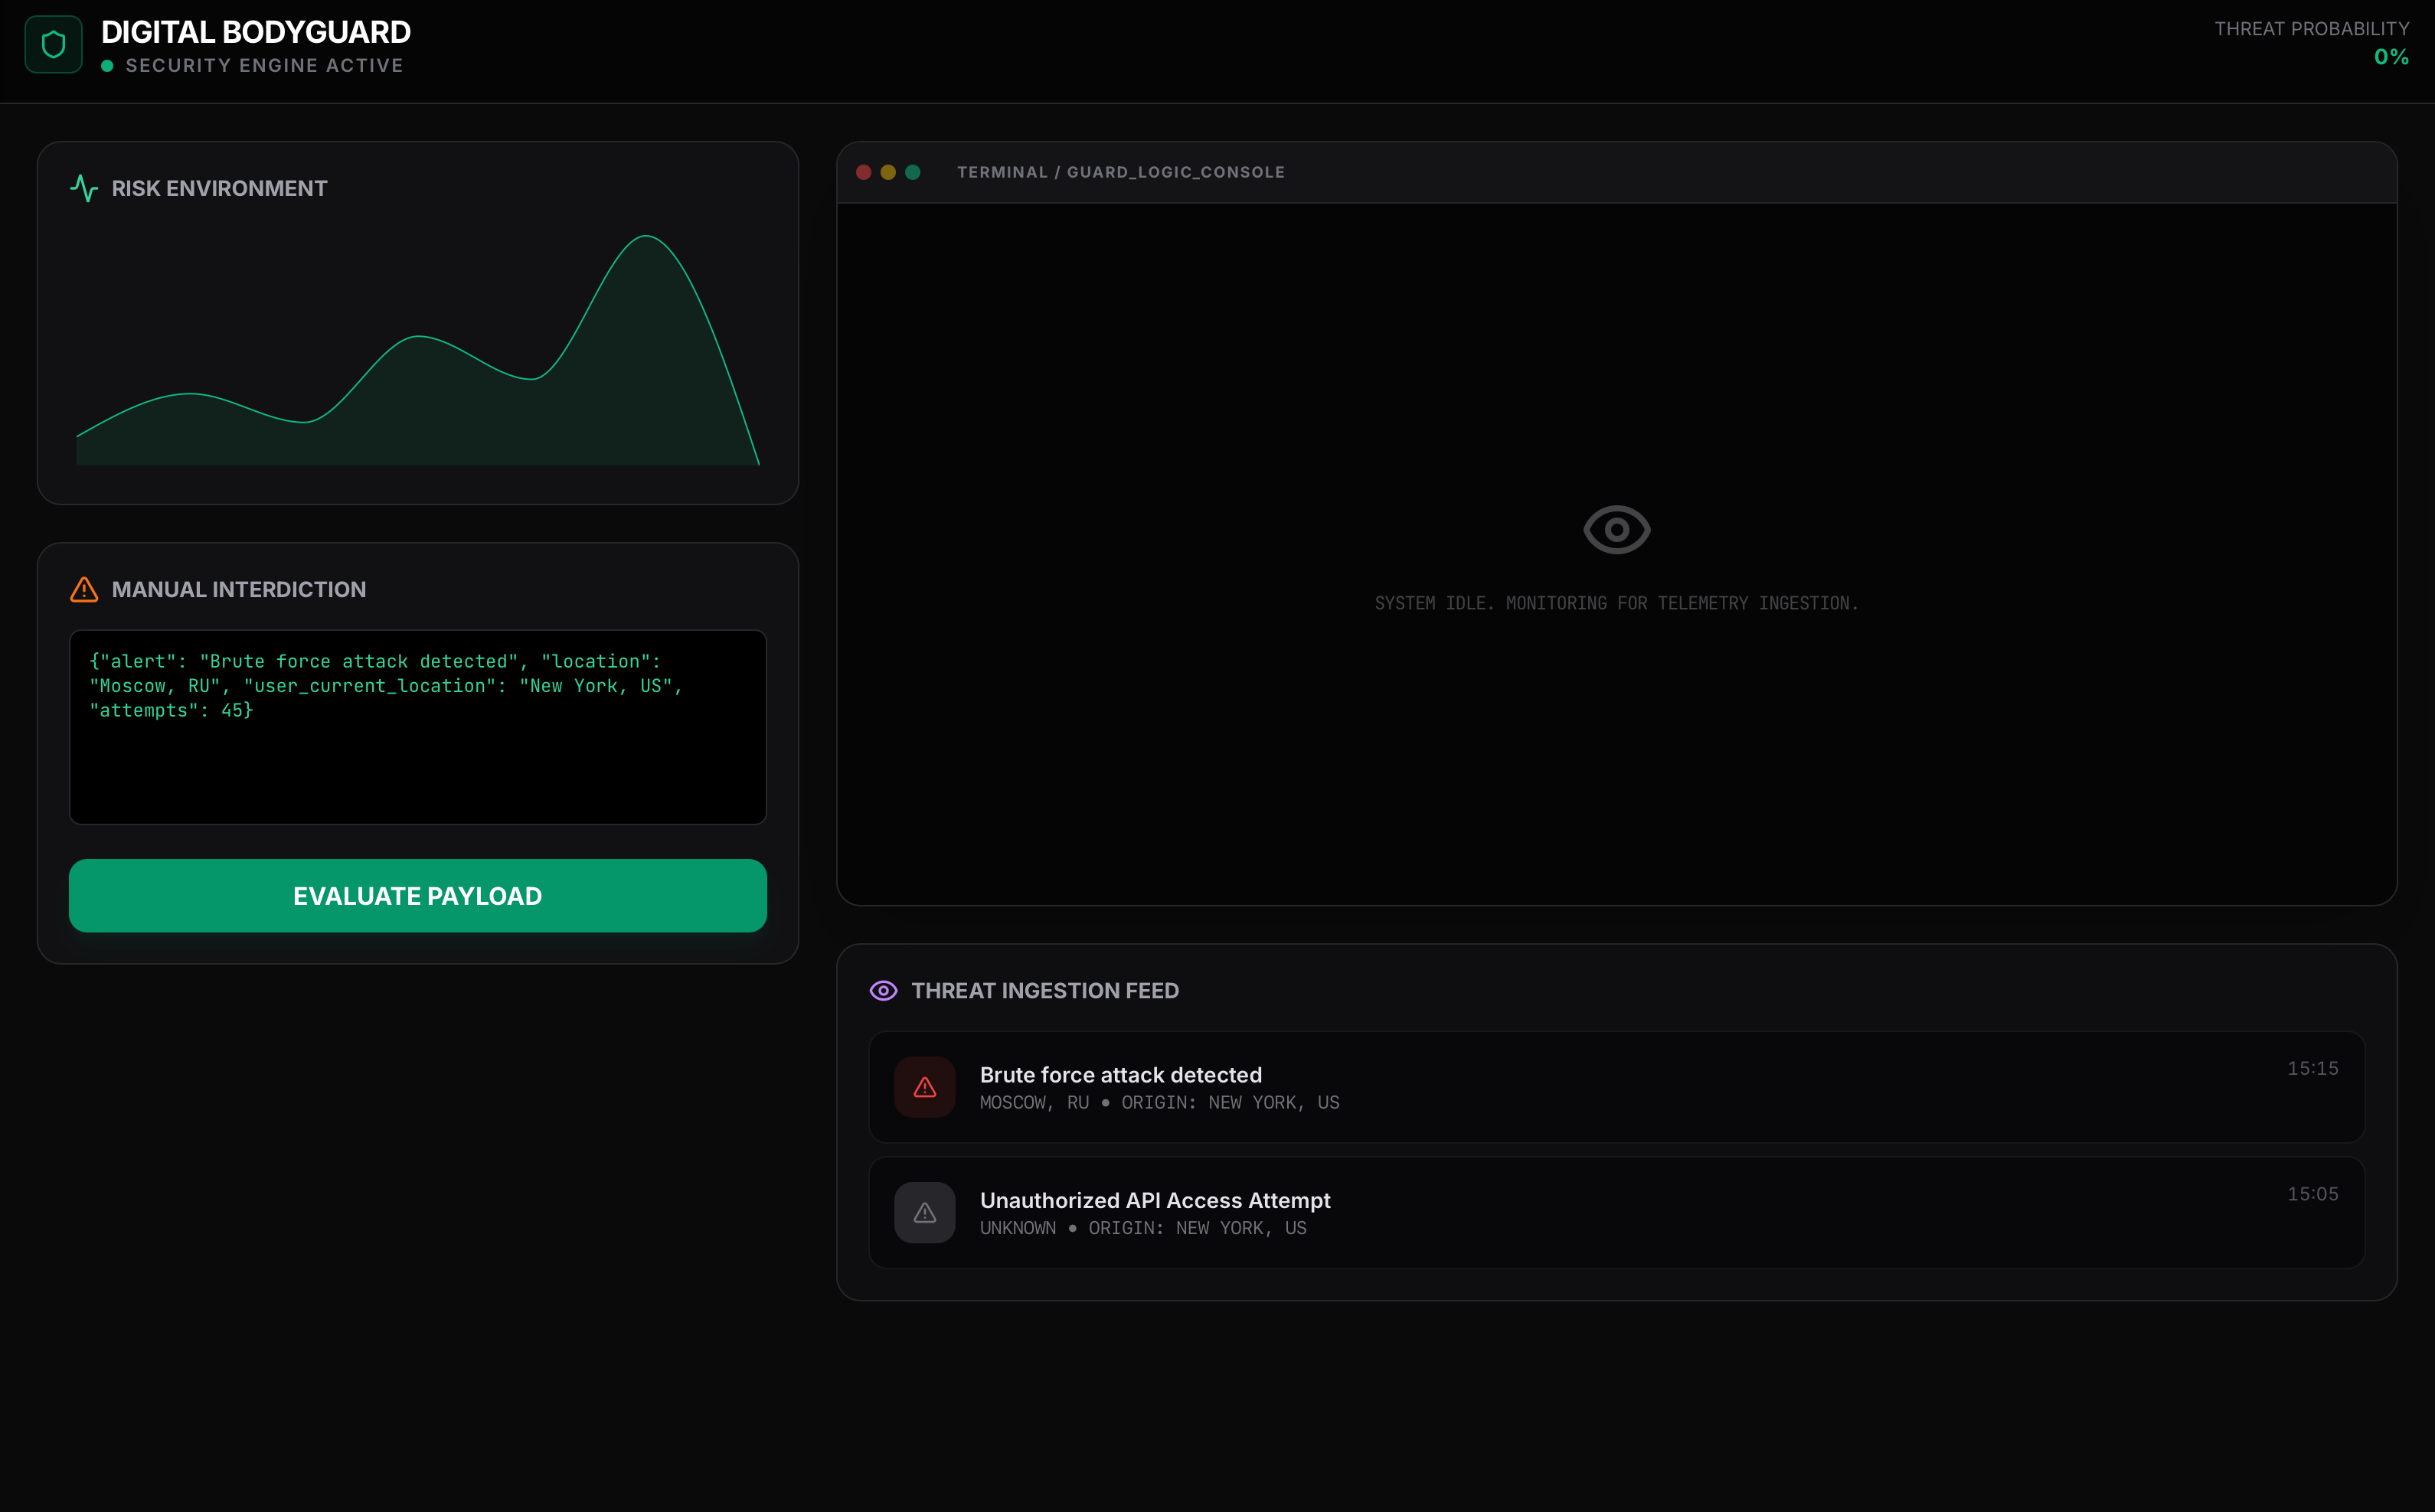Click the peak of the risk environment chart
2435x1512 pixels.
[x=646, y=237]
